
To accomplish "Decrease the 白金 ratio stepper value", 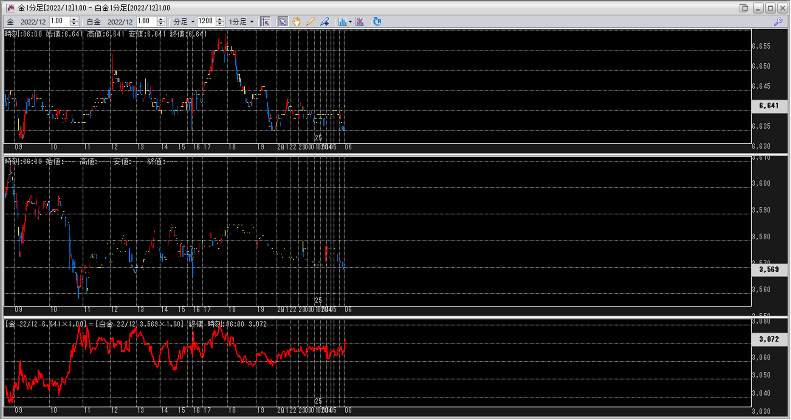I will 161,24.
